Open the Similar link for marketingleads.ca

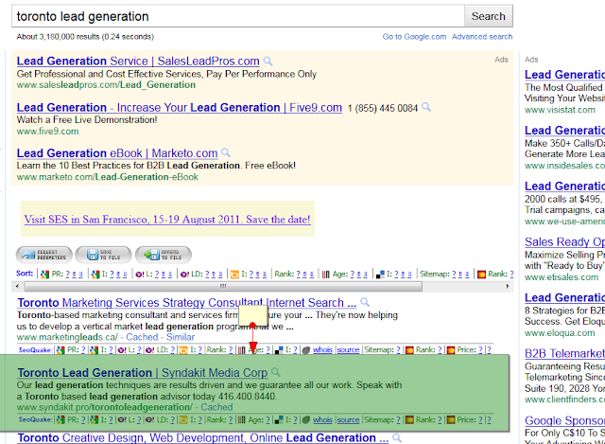point(181,337)
